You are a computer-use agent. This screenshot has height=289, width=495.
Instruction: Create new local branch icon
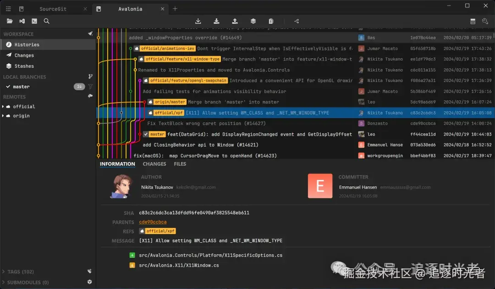90,76
